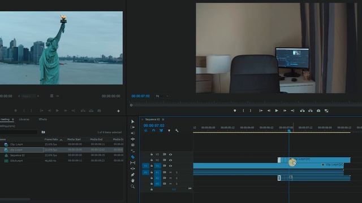Toggle lock on V2 track
The width and height of the screenshot is (362, 203).
(x=152, y=160)
